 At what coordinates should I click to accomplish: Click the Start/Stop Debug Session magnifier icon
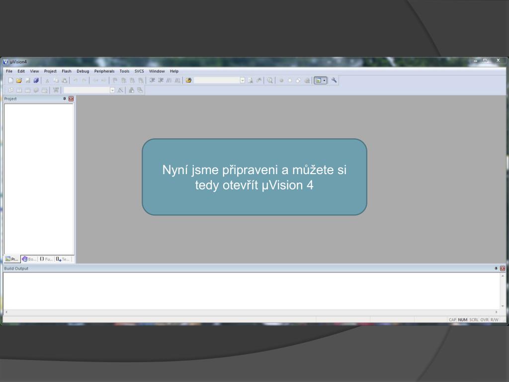point(270,81)
